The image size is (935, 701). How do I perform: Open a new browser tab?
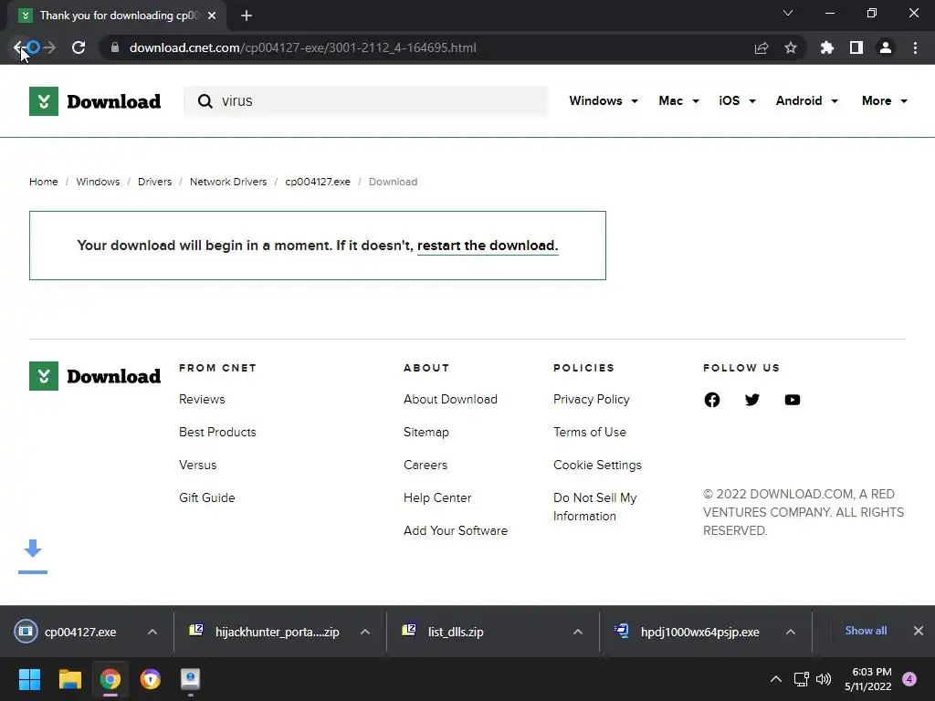pos(247,16)
